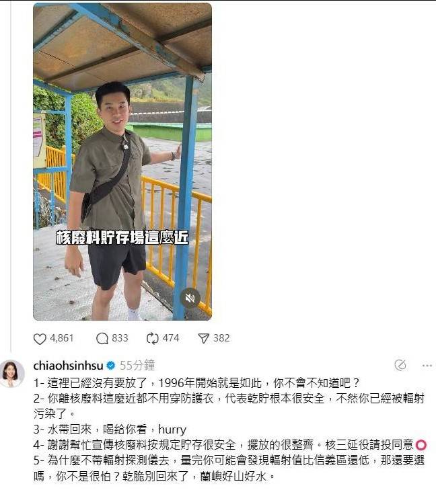The image size is (436, 490).
Task: Open comments via speech bubble icon
Action: pyautogui.click(x=102, y=339)
